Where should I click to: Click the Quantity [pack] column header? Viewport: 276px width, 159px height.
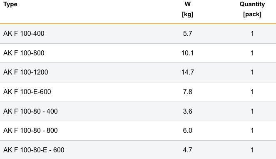pyautogui.click(x=252, y=9)
